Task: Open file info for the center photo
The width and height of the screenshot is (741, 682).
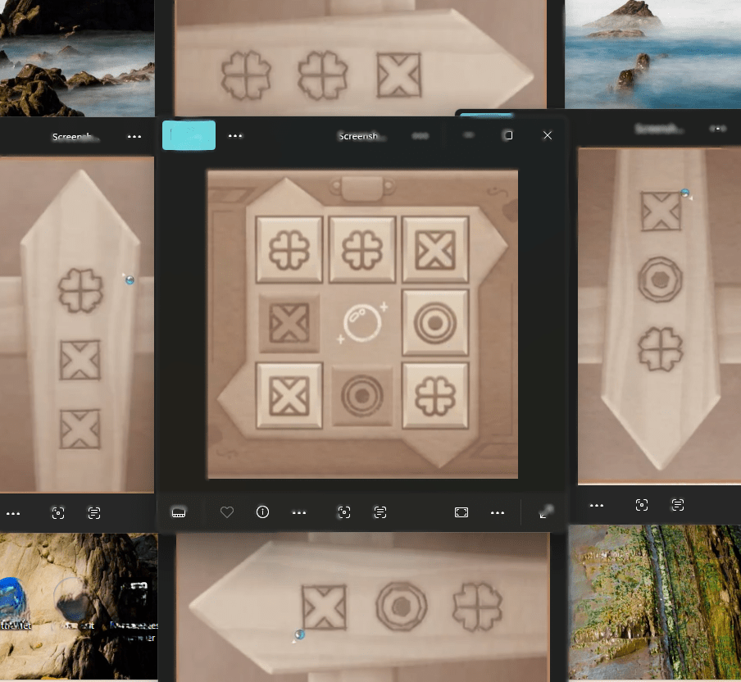Action: (x=262, y=512)
